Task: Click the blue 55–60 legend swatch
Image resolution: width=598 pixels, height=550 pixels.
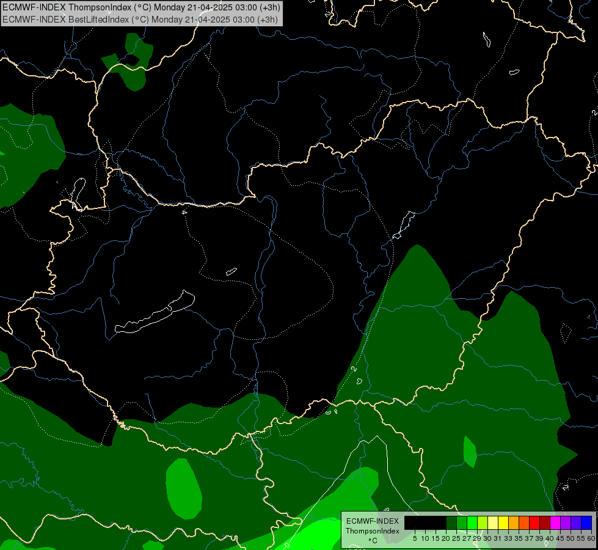Action: pos(586,523)
